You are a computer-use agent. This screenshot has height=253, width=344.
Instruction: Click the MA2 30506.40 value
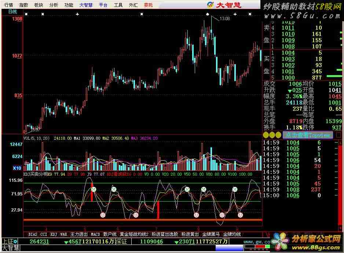pos(116,138)
